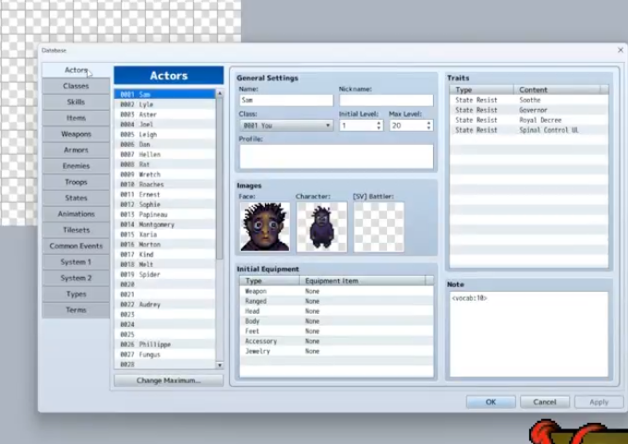Click the Face image thumbnail
Viewport: 628px width, 444px height.
[265, 227]
